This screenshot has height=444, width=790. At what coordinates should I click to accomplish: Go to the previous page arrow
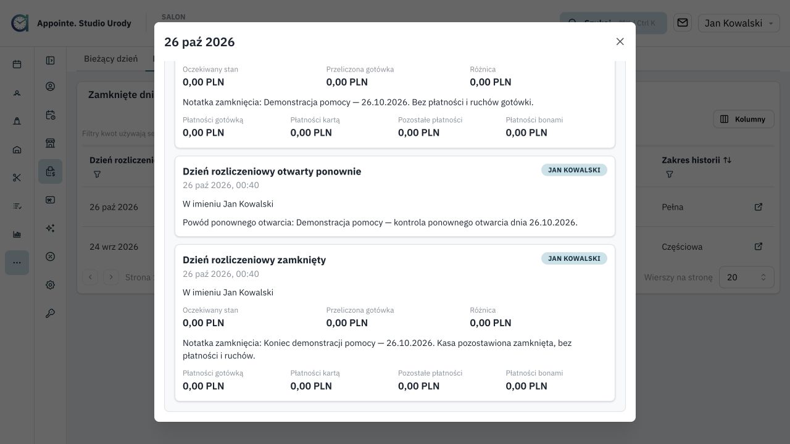point(90,277)
